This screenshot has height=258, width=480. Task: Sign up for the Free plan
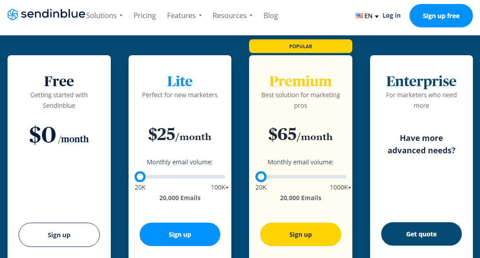tap(59, 235)
